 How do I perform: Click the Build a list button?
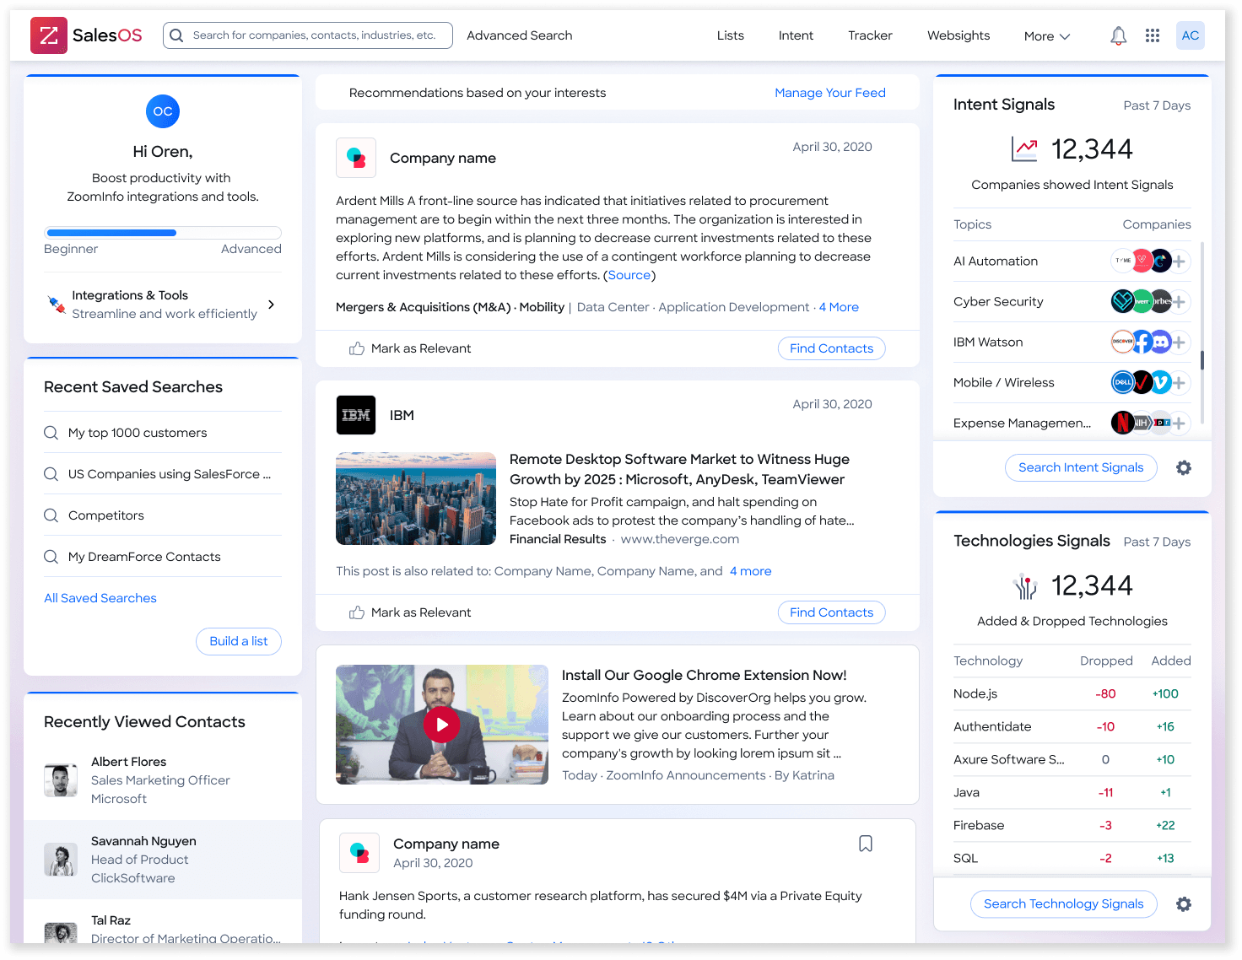(239, 641)
